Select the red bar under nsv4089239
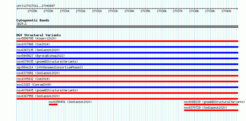 pos(211,105)
